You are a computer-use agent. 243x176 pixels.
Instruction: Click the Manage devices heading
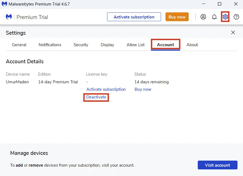[x=29, y=153]
